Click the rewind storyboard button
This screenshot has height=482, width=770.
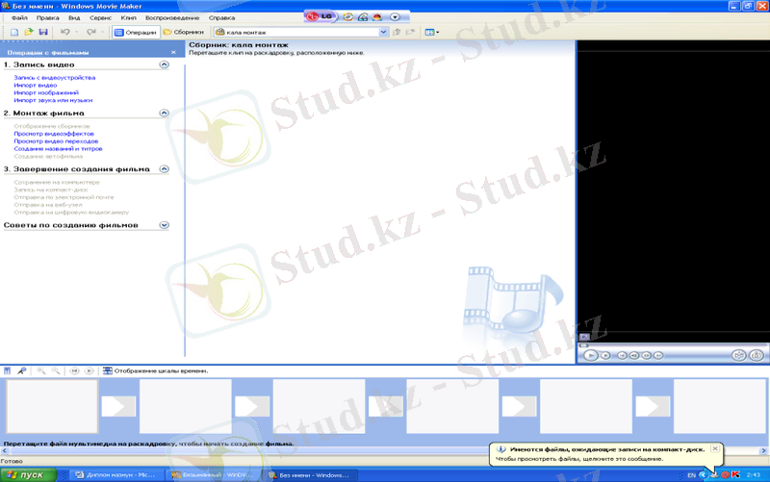click(74, 371)
